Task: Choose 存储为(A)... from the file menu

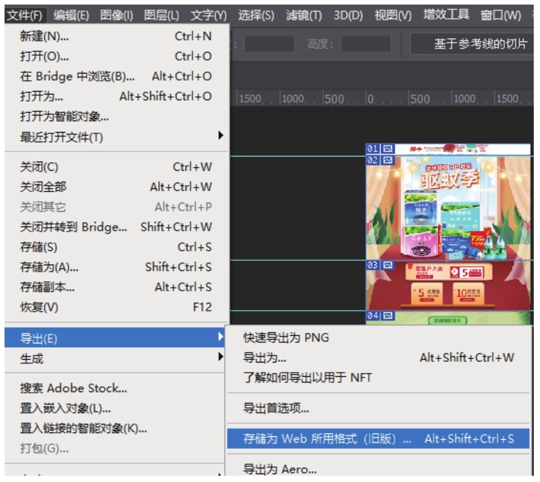Action: point(117,267)
